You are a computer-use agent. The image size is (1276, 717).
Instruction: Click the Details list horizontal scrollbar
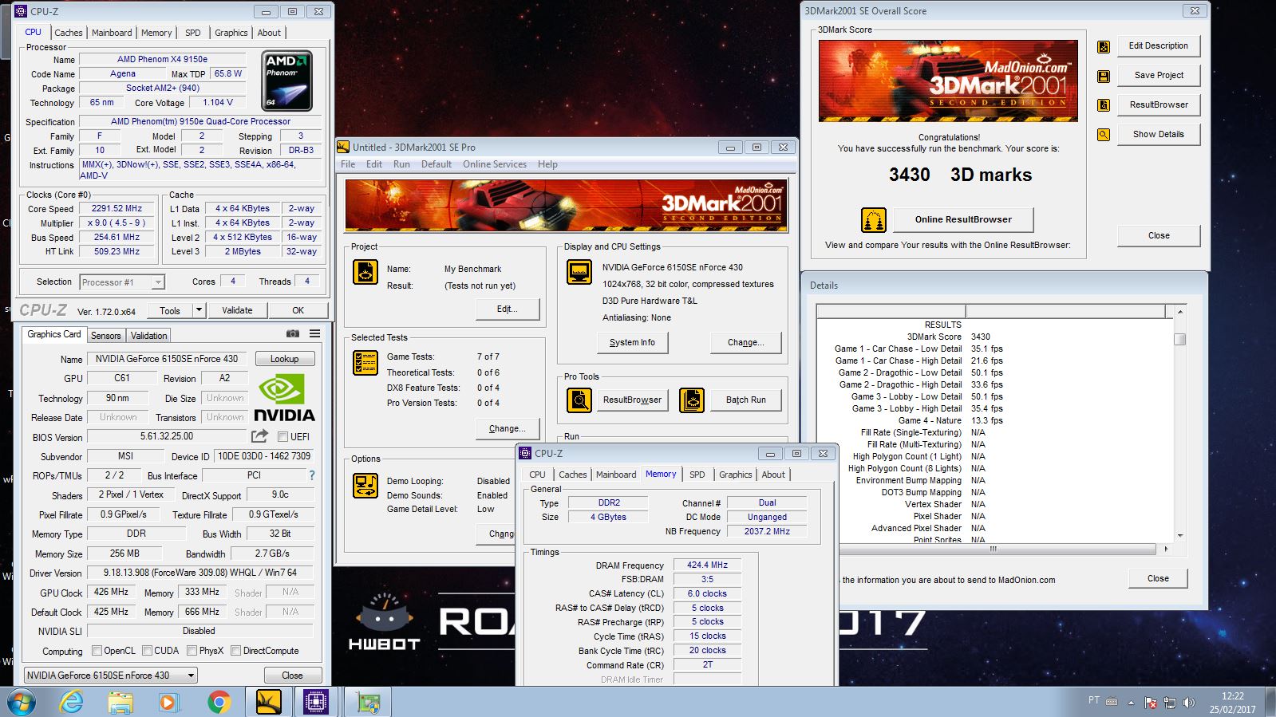coord(993,549)
